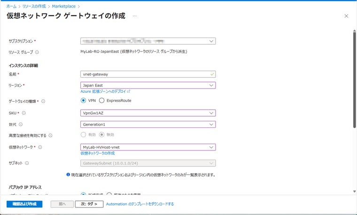Click info icon next to SKU label
The width and height of the screenshot is (357, 215).
click(23, 113)
